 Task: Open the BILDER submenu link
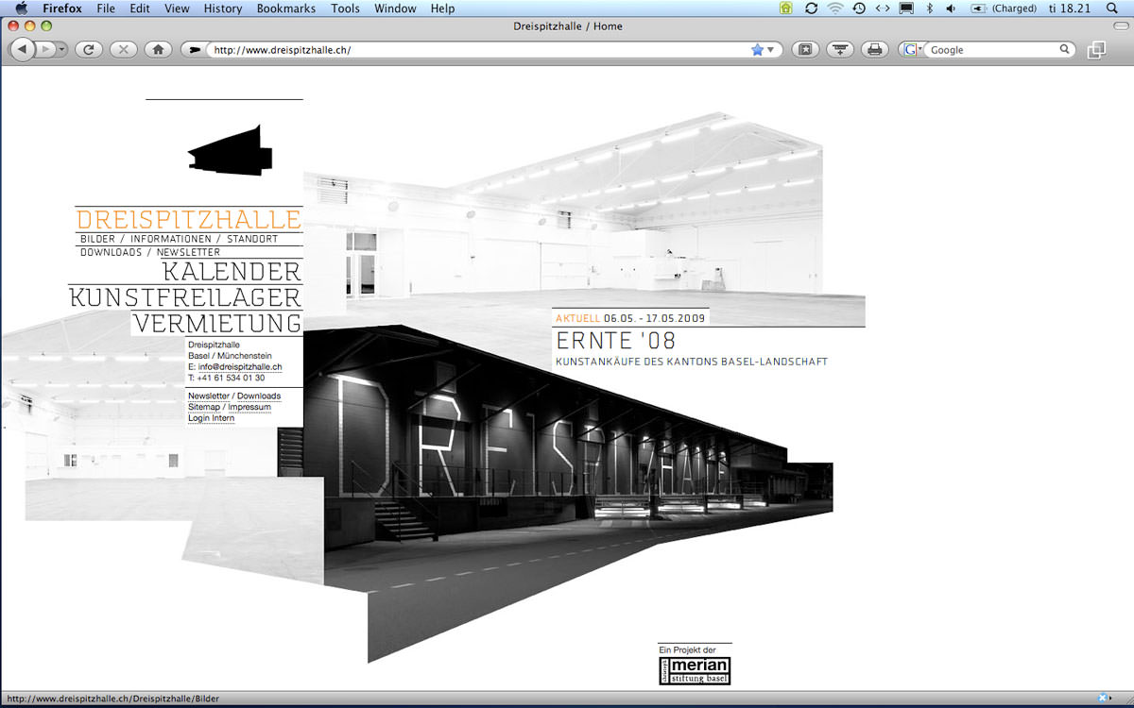(x=97, y=240)
